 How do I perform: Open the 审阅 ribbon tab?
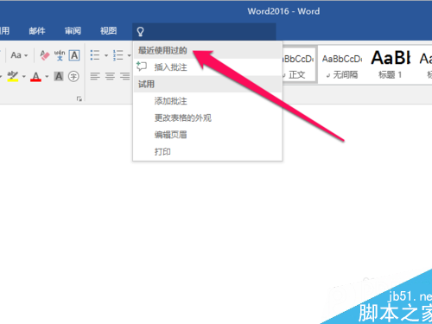[73, 31]
